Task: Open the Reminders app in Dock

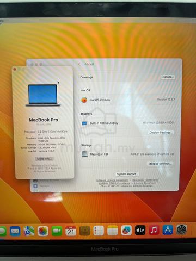Action: click(99, 231)
